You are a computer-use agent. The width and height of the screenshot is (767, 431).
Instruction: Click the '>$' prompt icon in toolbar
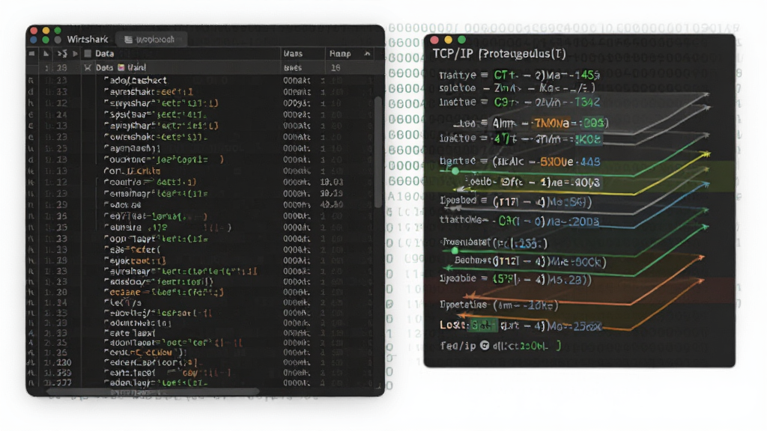62,53
